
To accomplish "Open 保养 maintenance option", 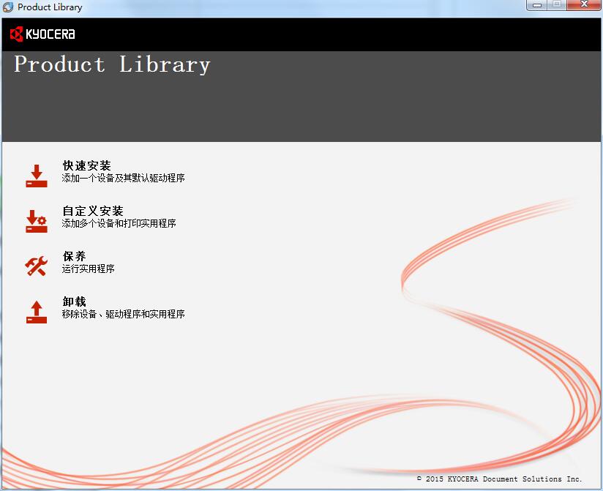I will pyautogui.click(x=74, y=256).
